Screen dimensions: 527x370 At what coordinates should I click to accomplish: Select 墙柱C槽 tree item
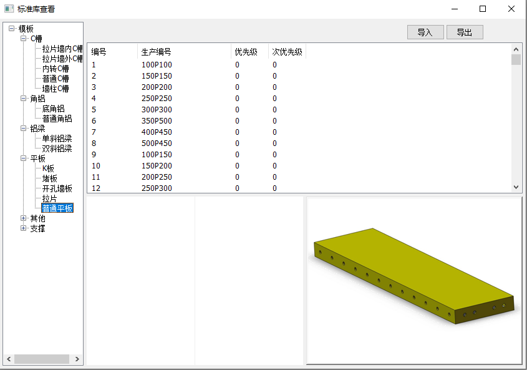(56, 89)
